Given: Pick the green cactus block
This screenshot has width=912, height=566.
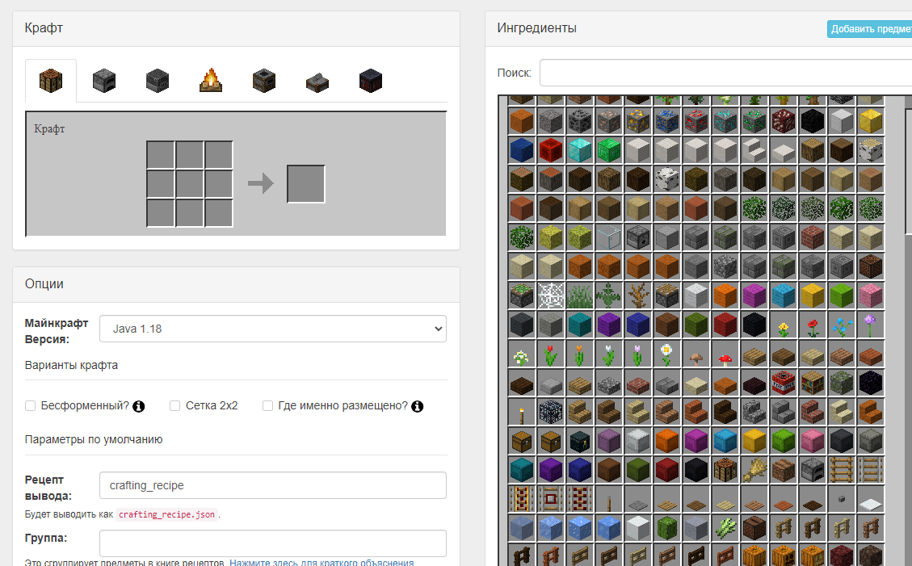Looking at the screenshot, I should point(666,527).
